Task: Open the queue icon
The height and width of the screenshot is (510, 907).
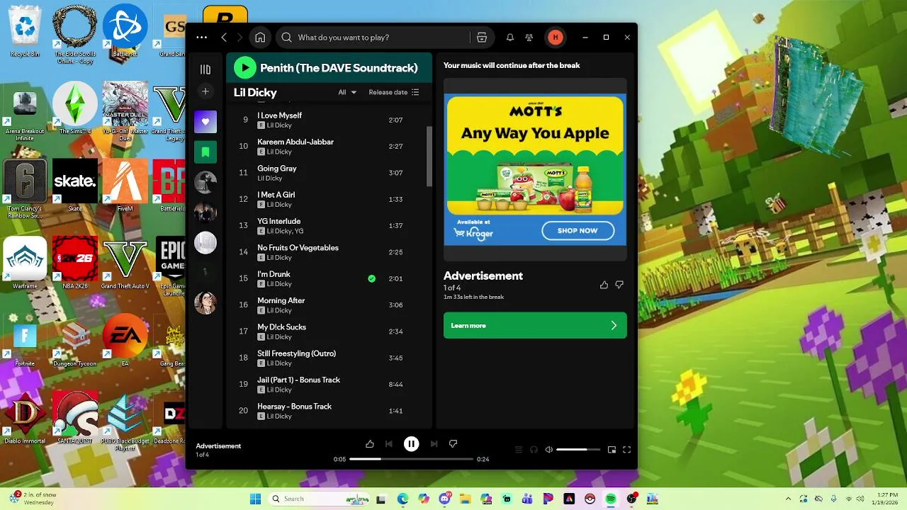Action: click(518, 450)
